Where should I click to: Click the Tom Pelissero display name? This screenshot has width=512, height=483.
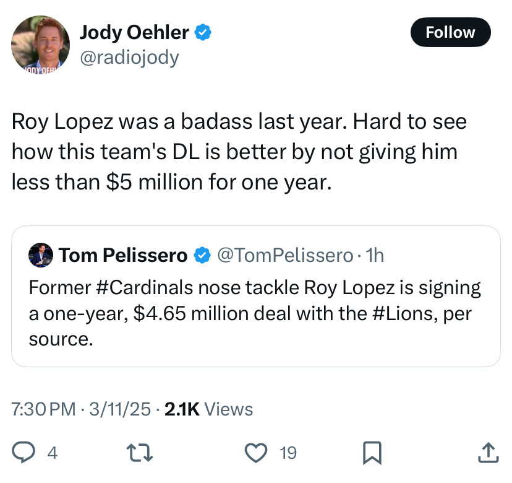[x=123, y=255]
